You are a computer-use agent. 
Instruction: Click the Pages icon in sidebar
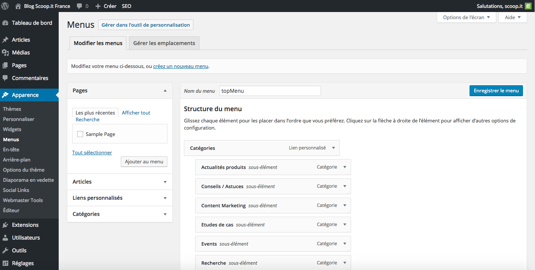tap(5, 65)
